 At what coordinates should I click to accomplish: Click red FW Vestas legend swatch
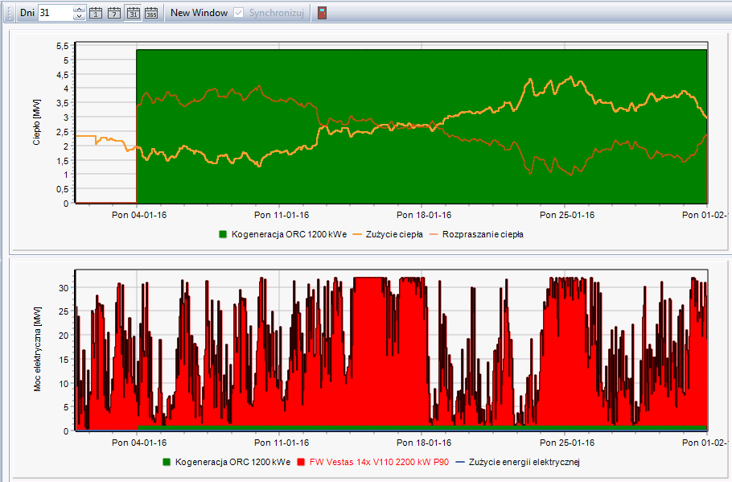[301, 462]
